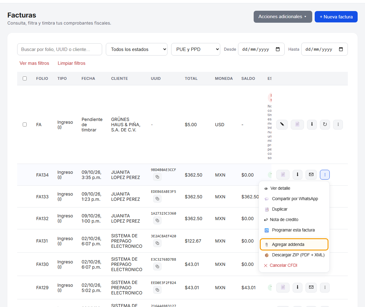The height and width of the screenshot is (307, 365).
Task: Open the three-dot menu for invoice FA129
Action: pyautogui.click(x=325, y=287)
